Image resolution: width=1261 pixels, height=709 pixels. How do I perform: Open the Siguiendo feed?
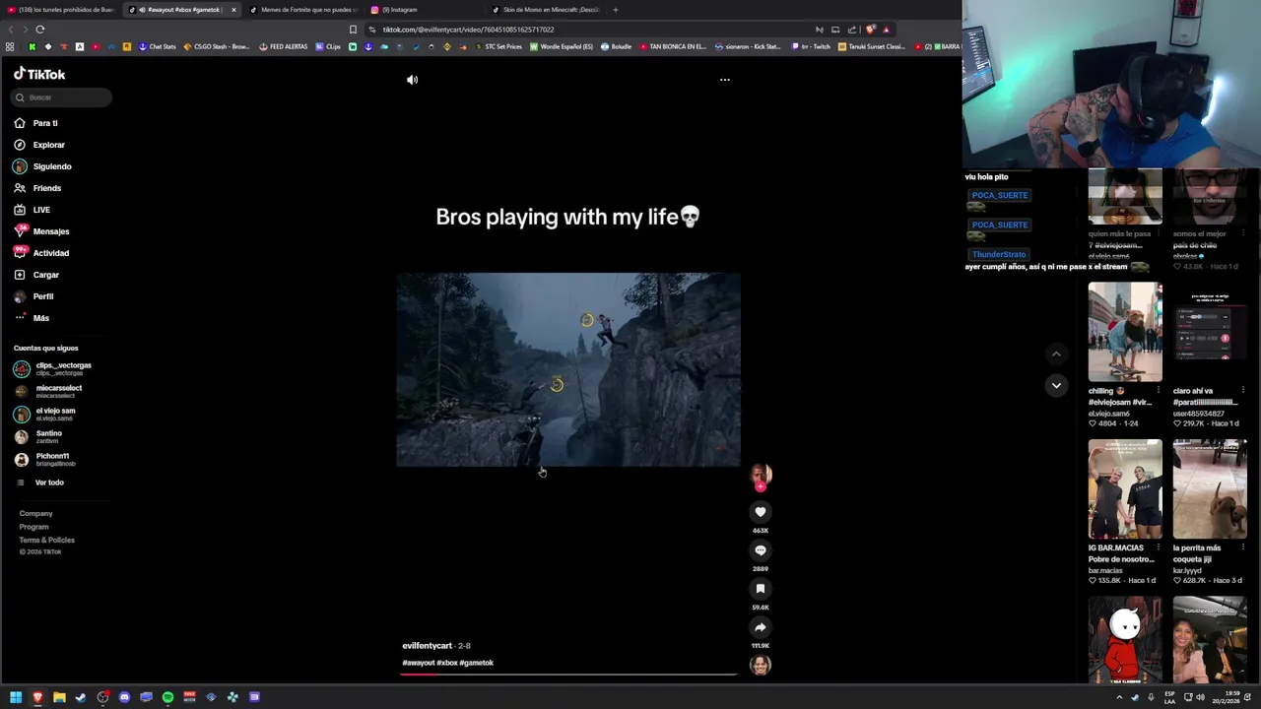52,166
